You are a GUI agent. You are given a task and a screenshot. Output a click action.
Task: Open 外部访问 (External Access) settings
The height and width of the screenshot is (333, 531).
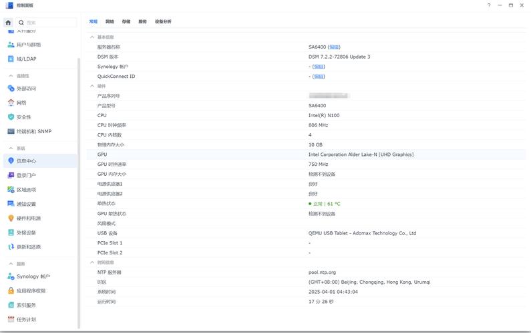tap(26, 89)
